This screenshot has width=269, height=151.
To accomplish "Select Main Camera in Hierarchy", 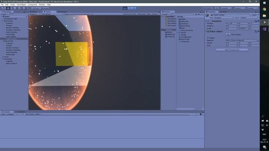I will pos(11,63).
